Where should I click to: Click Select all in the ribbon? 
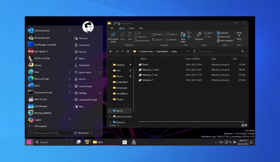click(222, 33)
